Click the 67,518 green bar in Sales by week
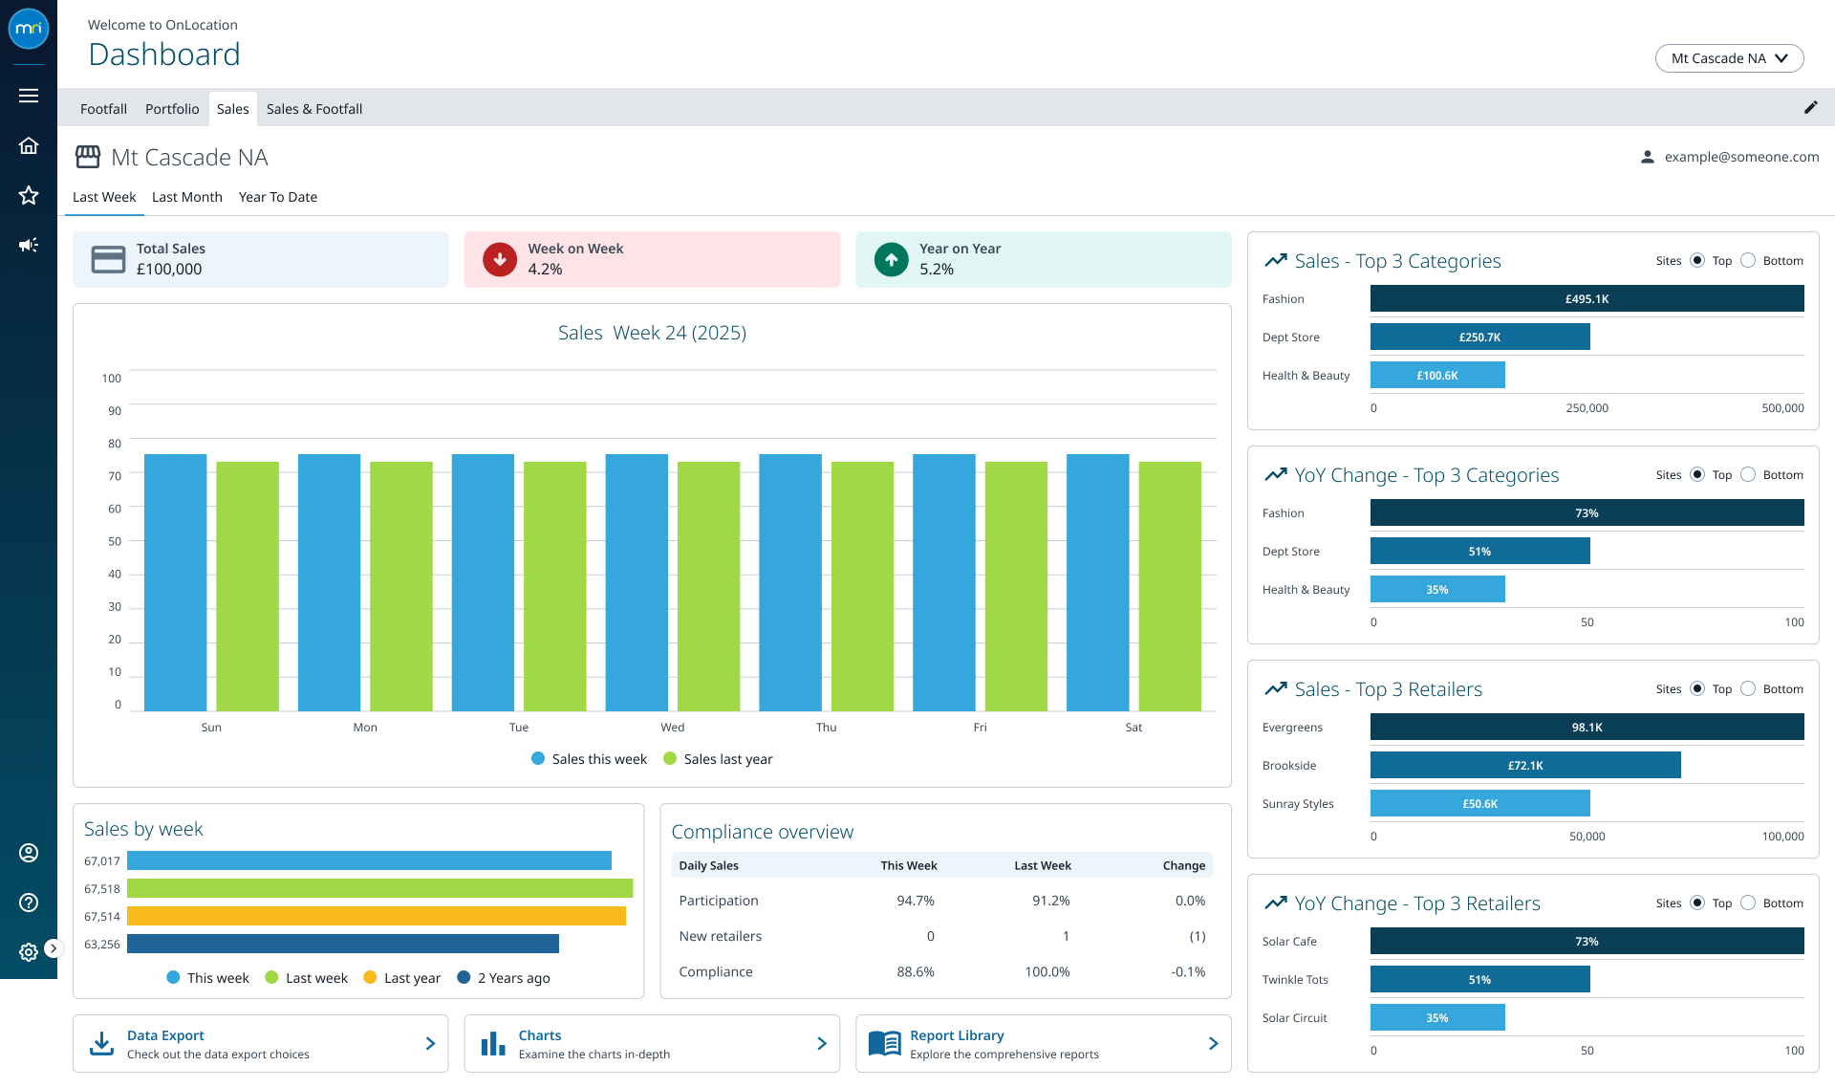 pos(379,888)
